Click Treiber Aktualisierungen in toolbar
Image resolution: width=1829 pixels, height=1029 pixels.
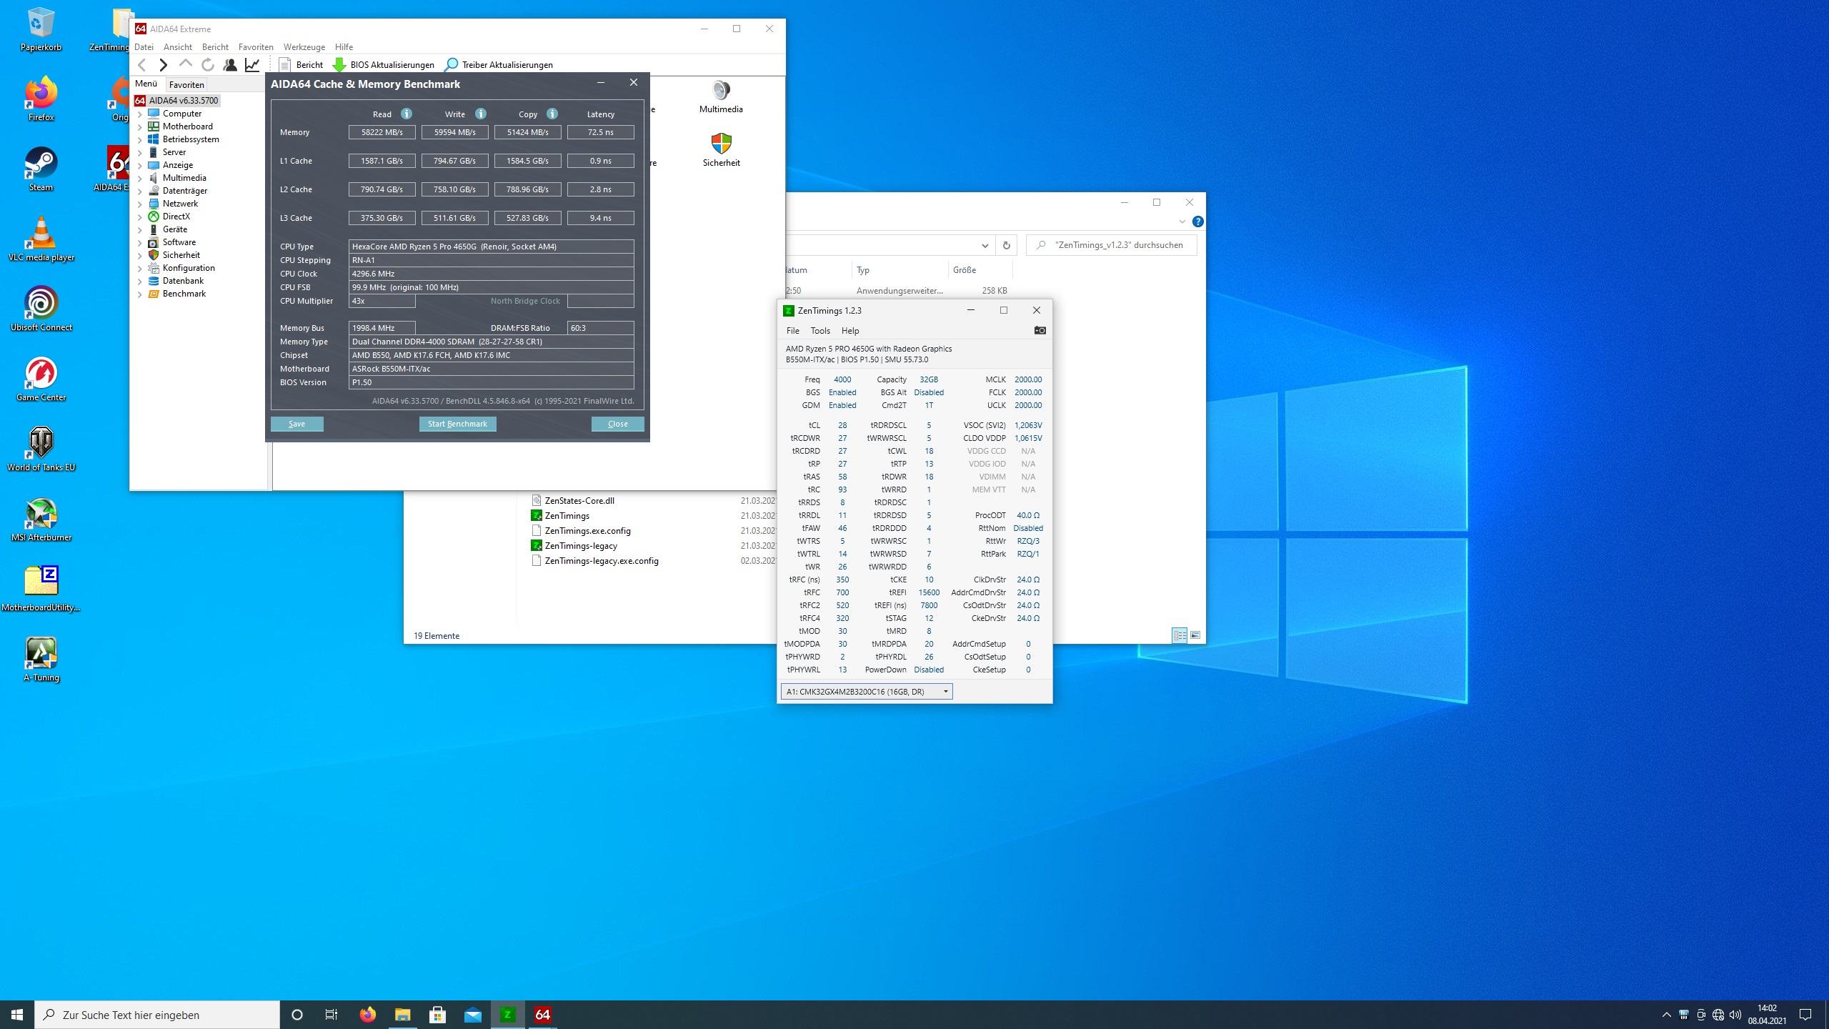[x=499, y=65]
